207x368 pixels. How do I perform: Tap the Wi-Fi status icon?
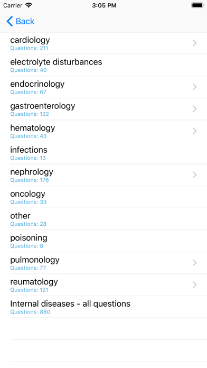tap(29, 5)
